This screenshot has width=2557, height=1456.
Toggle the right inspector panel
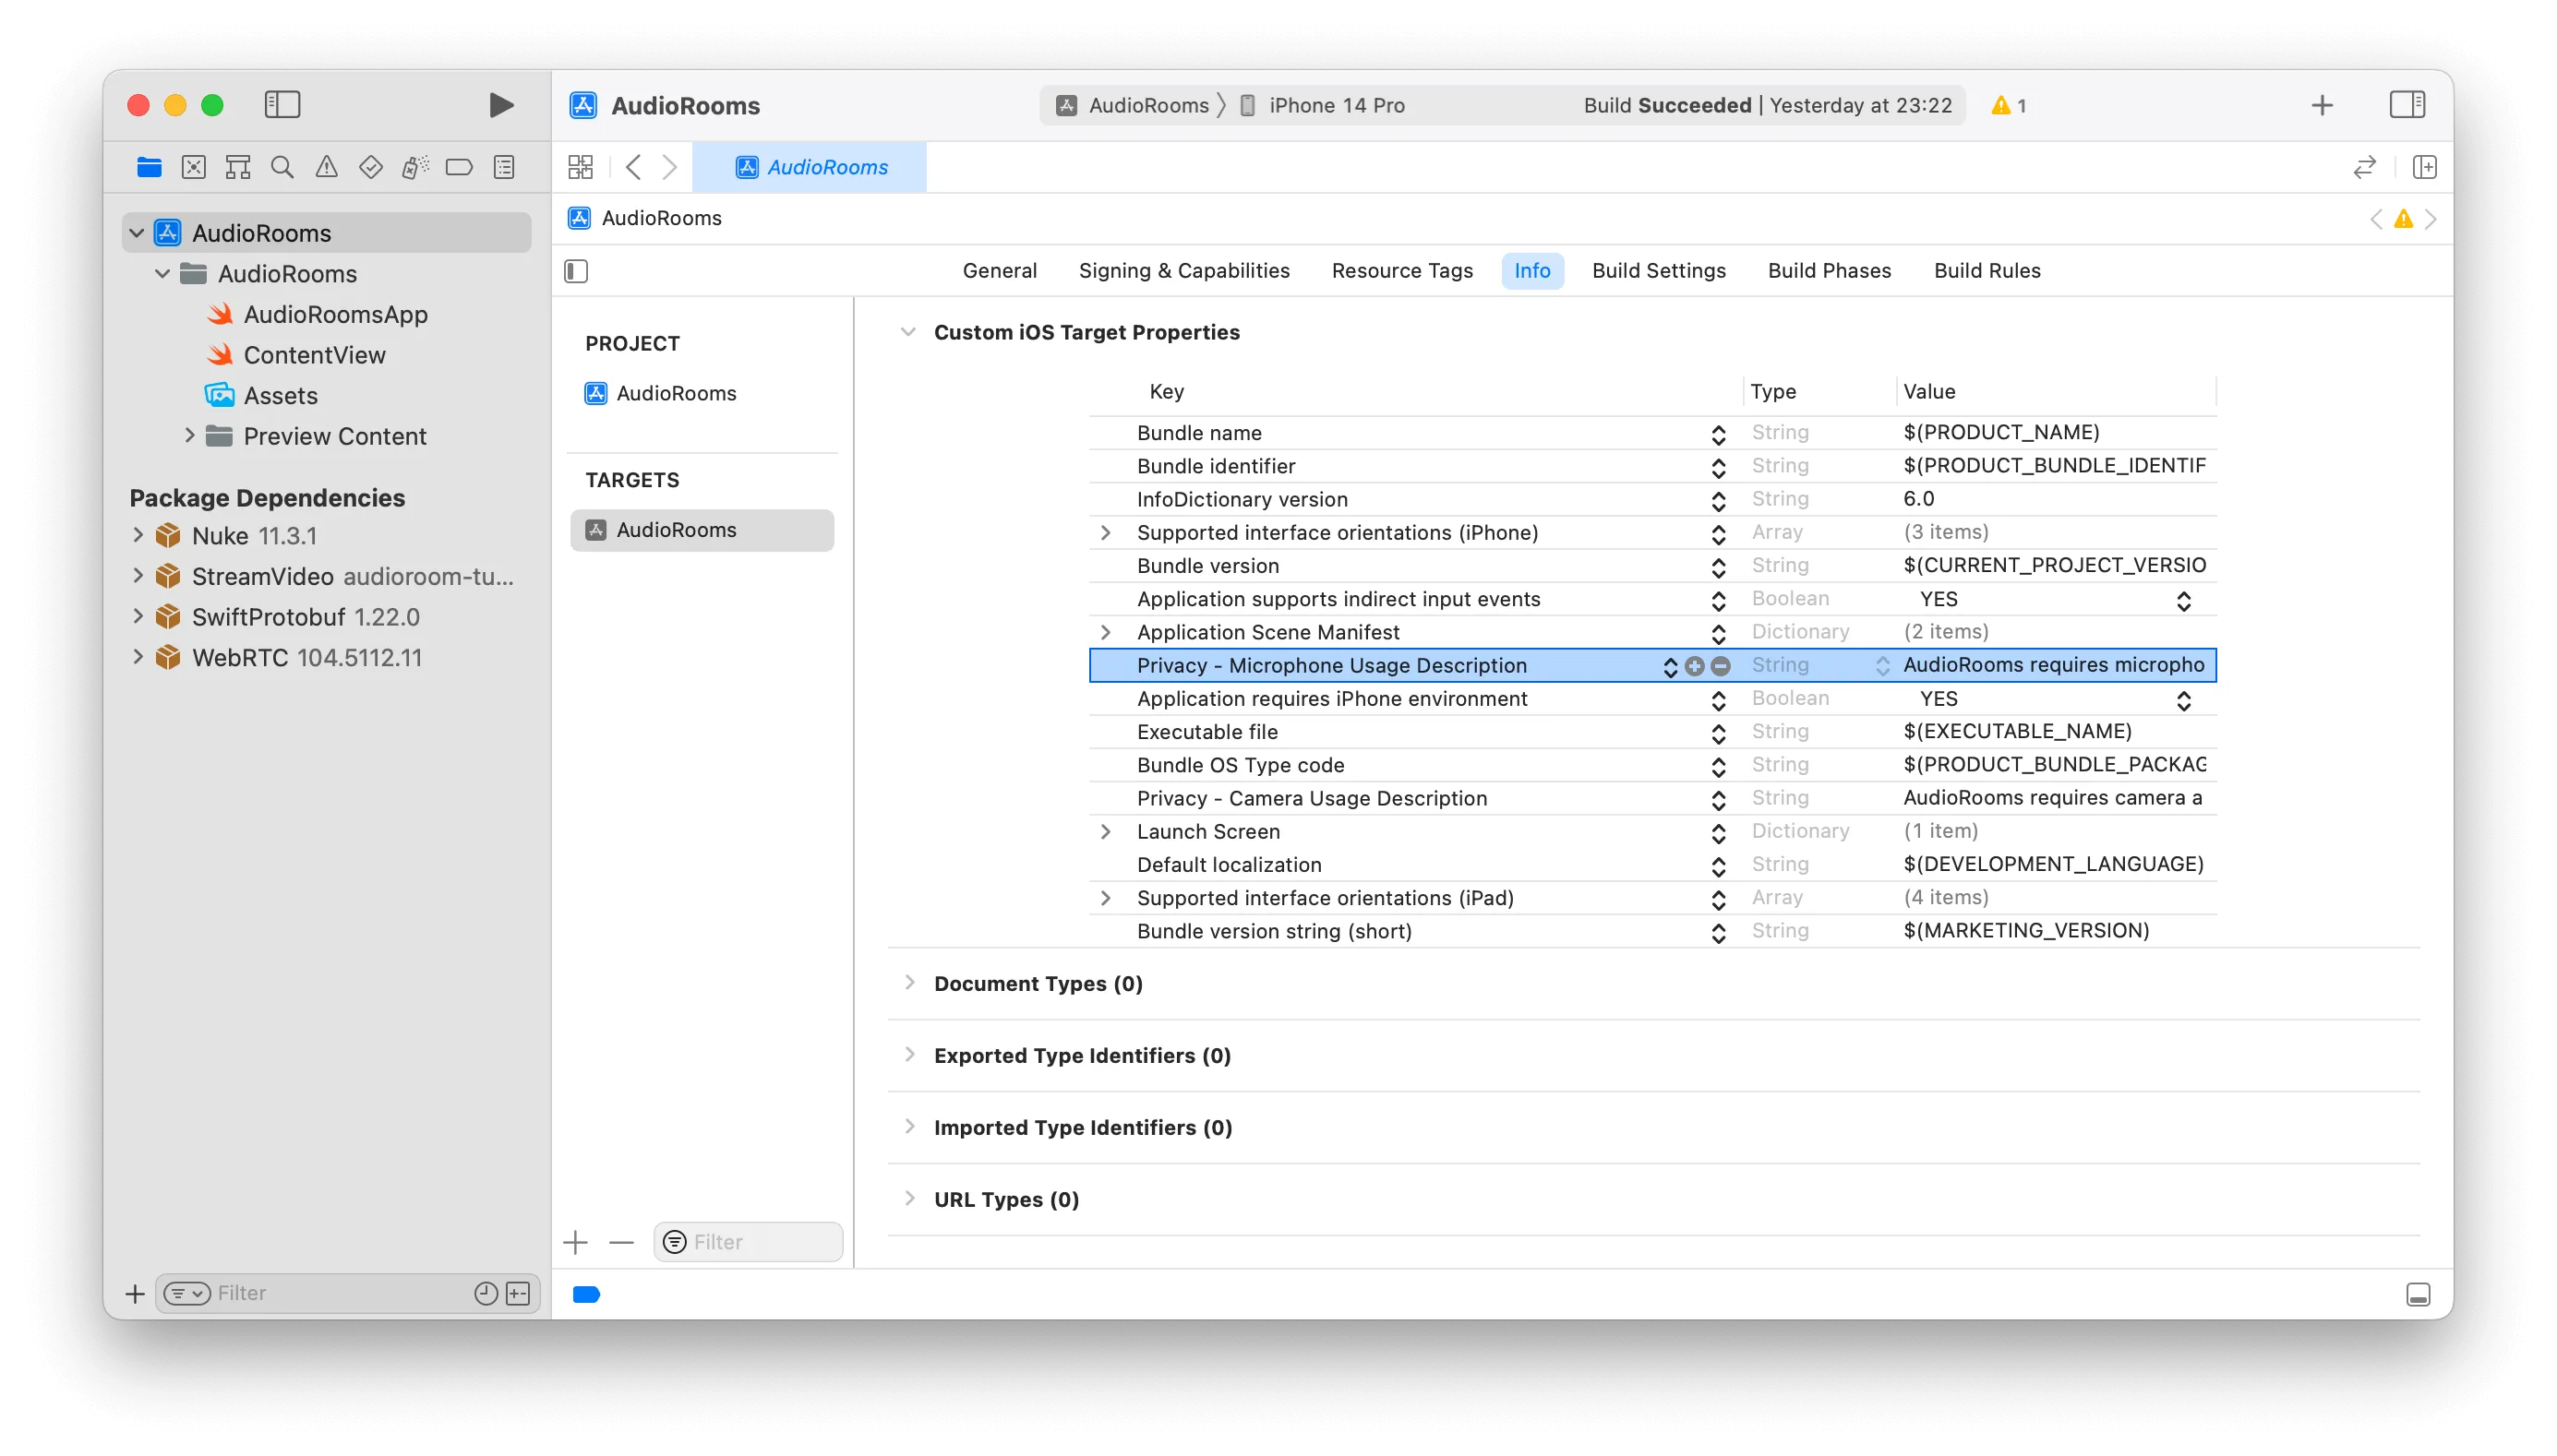[x=2408, y=104]
